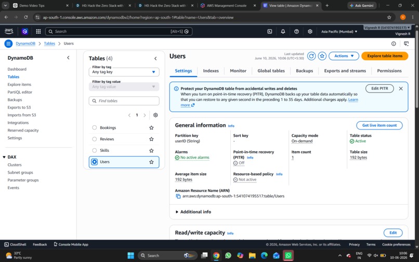Click the AWS logo home icon
419x262 pixels.
(9, 31)
